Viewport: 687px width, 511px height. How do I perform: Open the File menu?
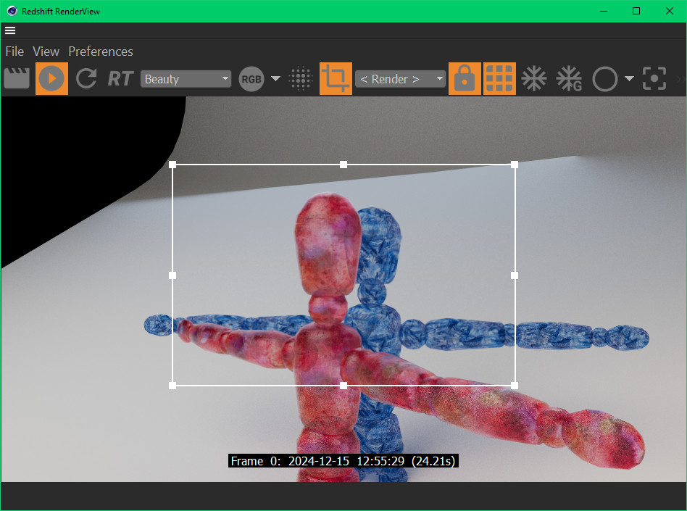[14, 51]
